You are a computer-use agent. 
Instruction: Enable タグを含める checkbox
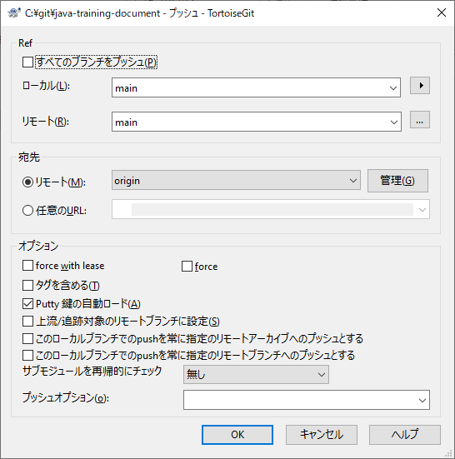point(27,285)
